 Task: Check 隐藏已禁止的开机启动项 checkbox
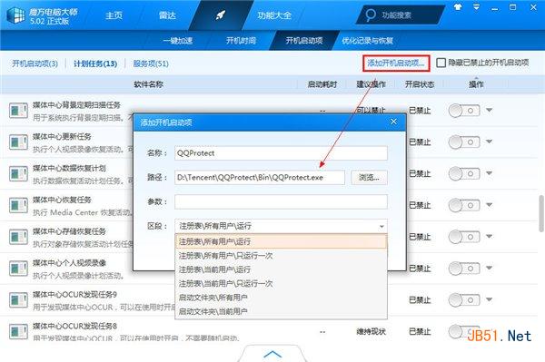pos(441,63)
